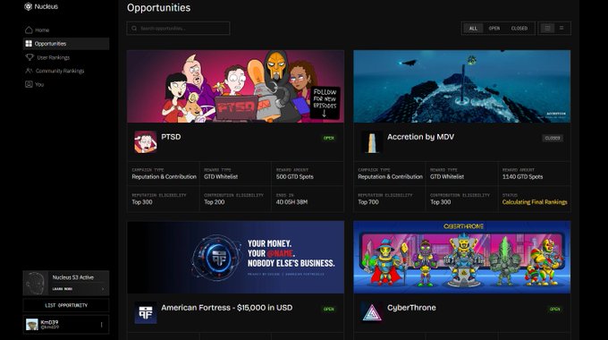The image size is (608, 340).
Task: Click PTSD 'Top 200' contribution eligibility
Action: point(214,202)
